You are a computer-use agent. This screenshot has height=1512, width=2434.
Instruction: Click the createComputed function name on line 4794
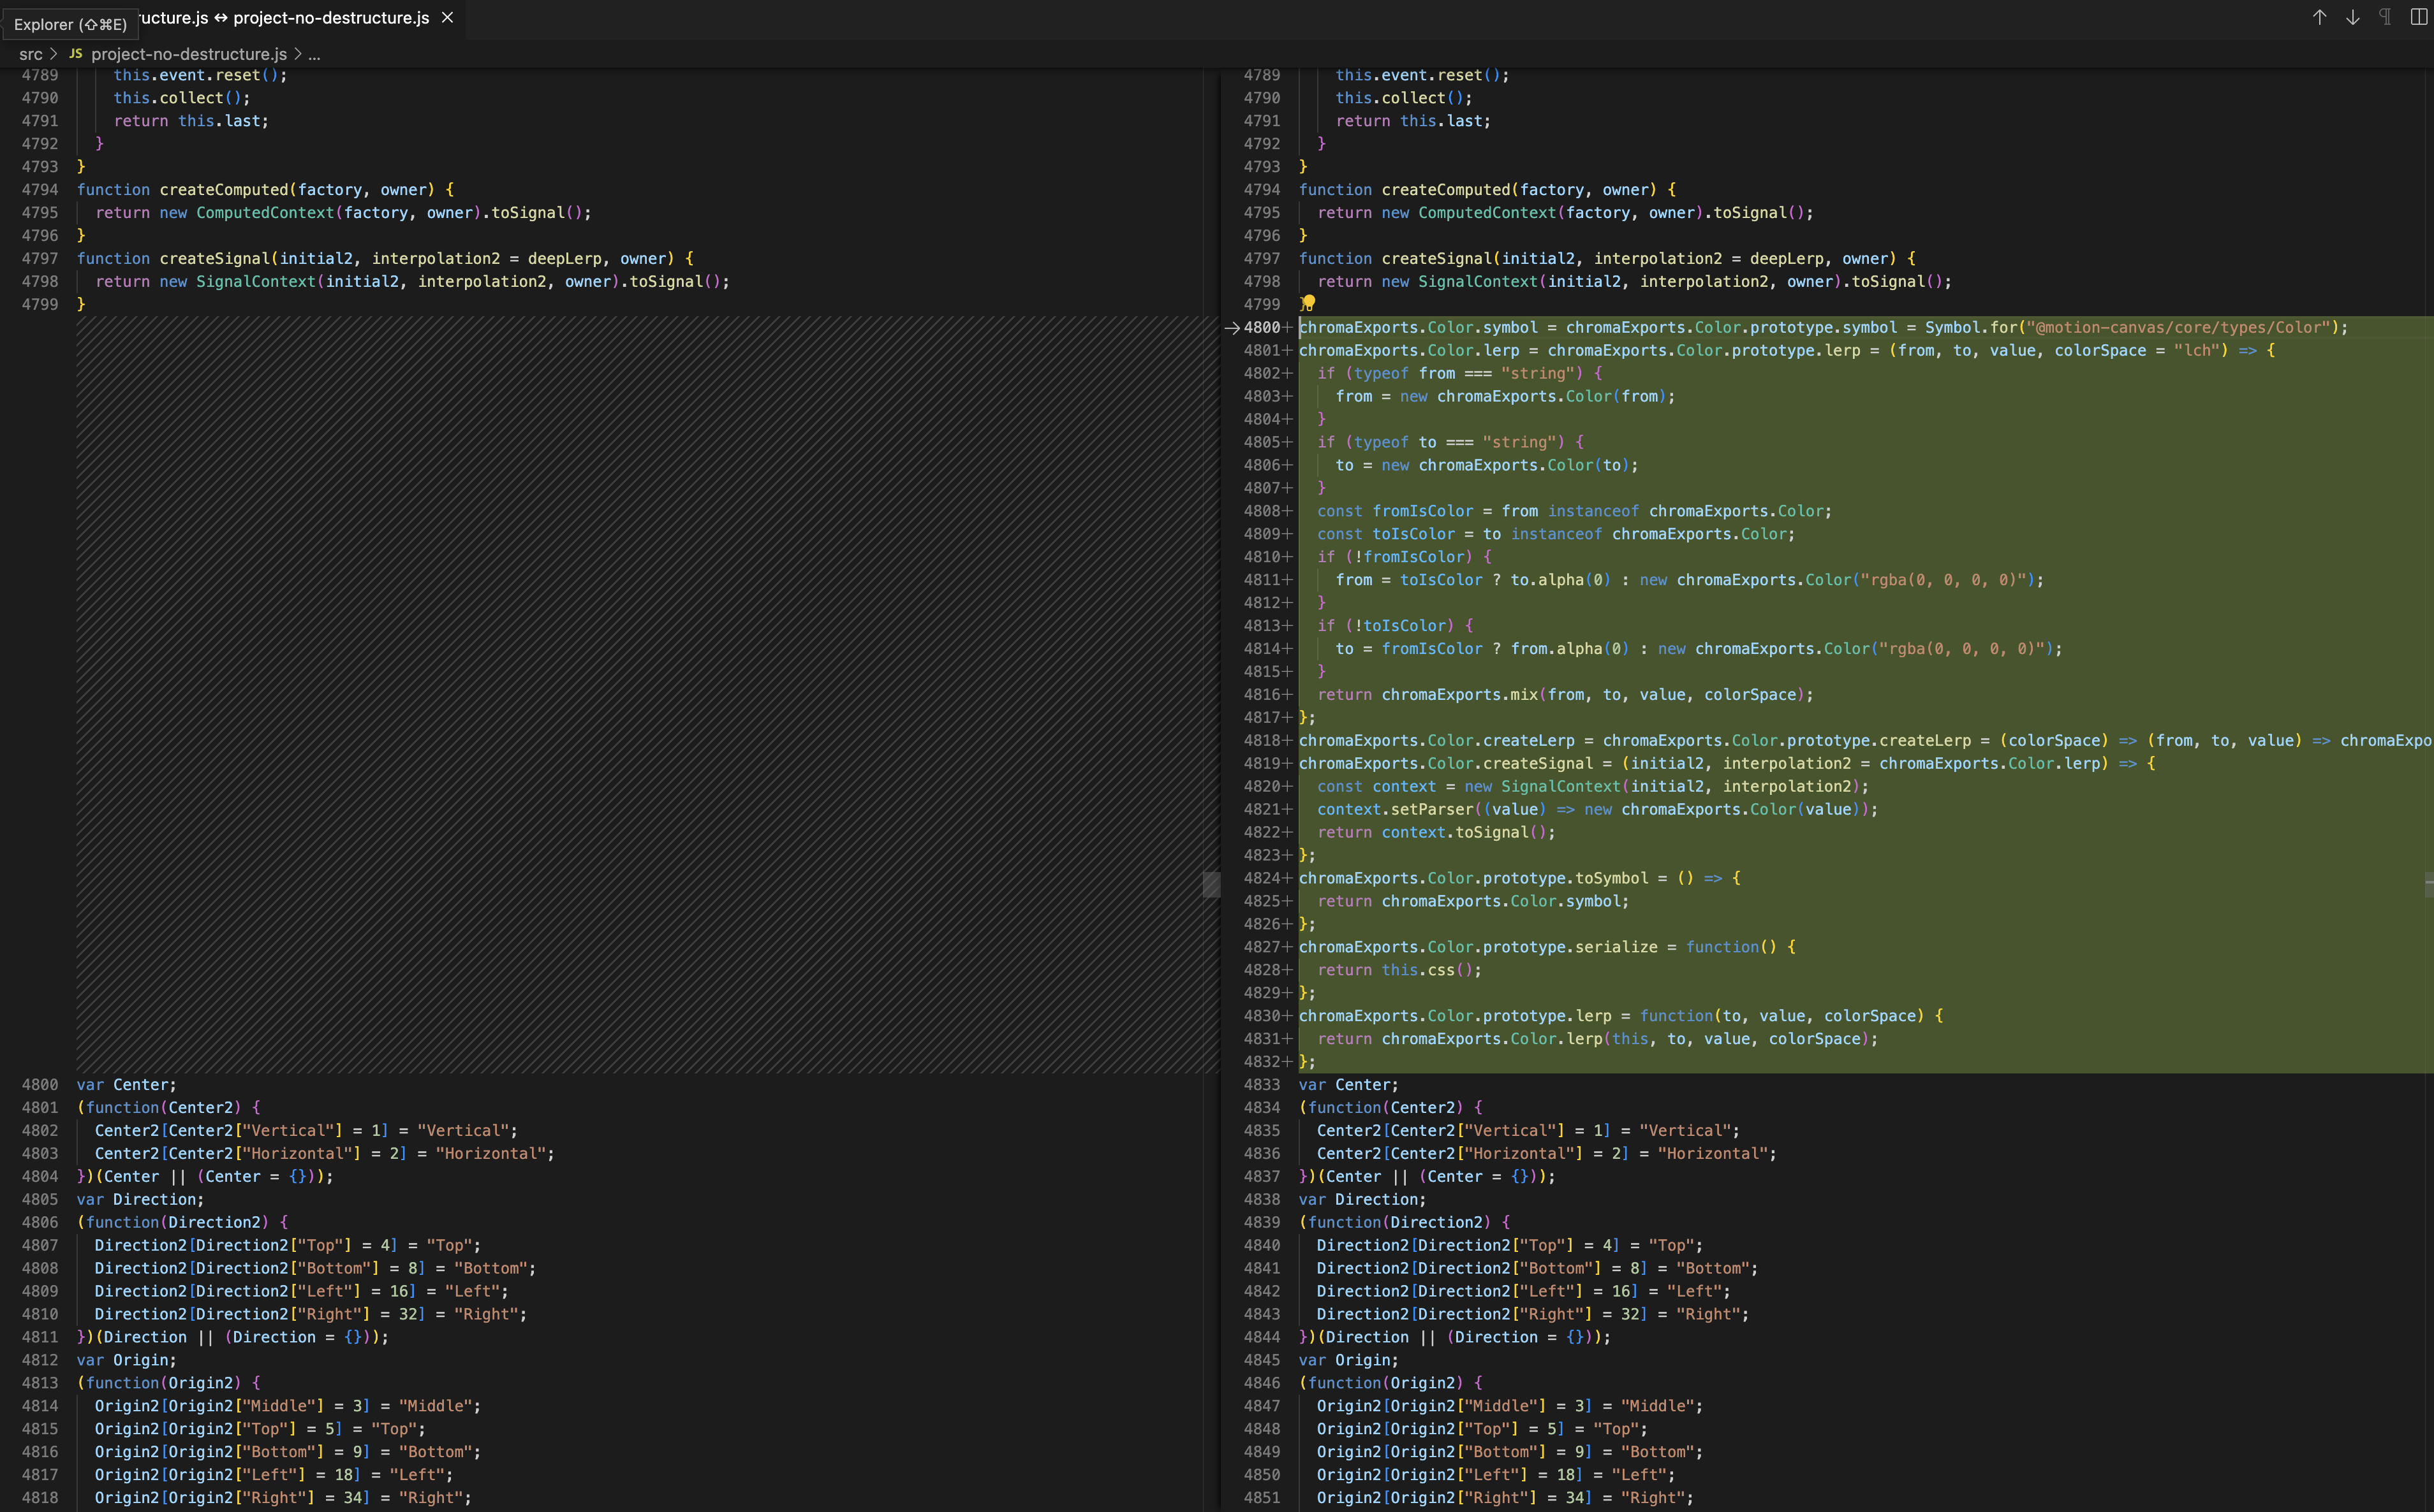click(225, 189)
